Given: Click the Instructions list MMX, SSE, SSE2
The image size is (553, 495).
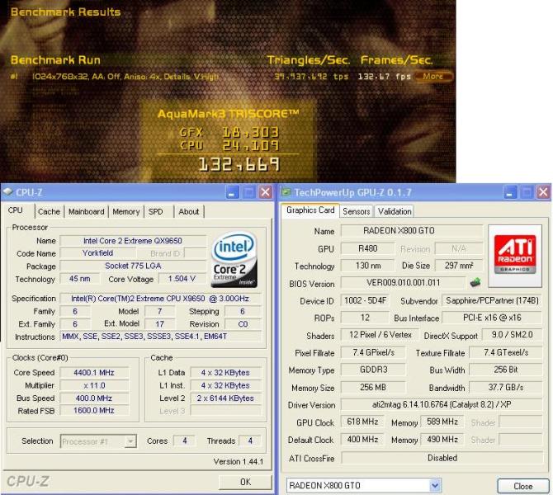Looking at the screenshot, I should pos(160,337).
